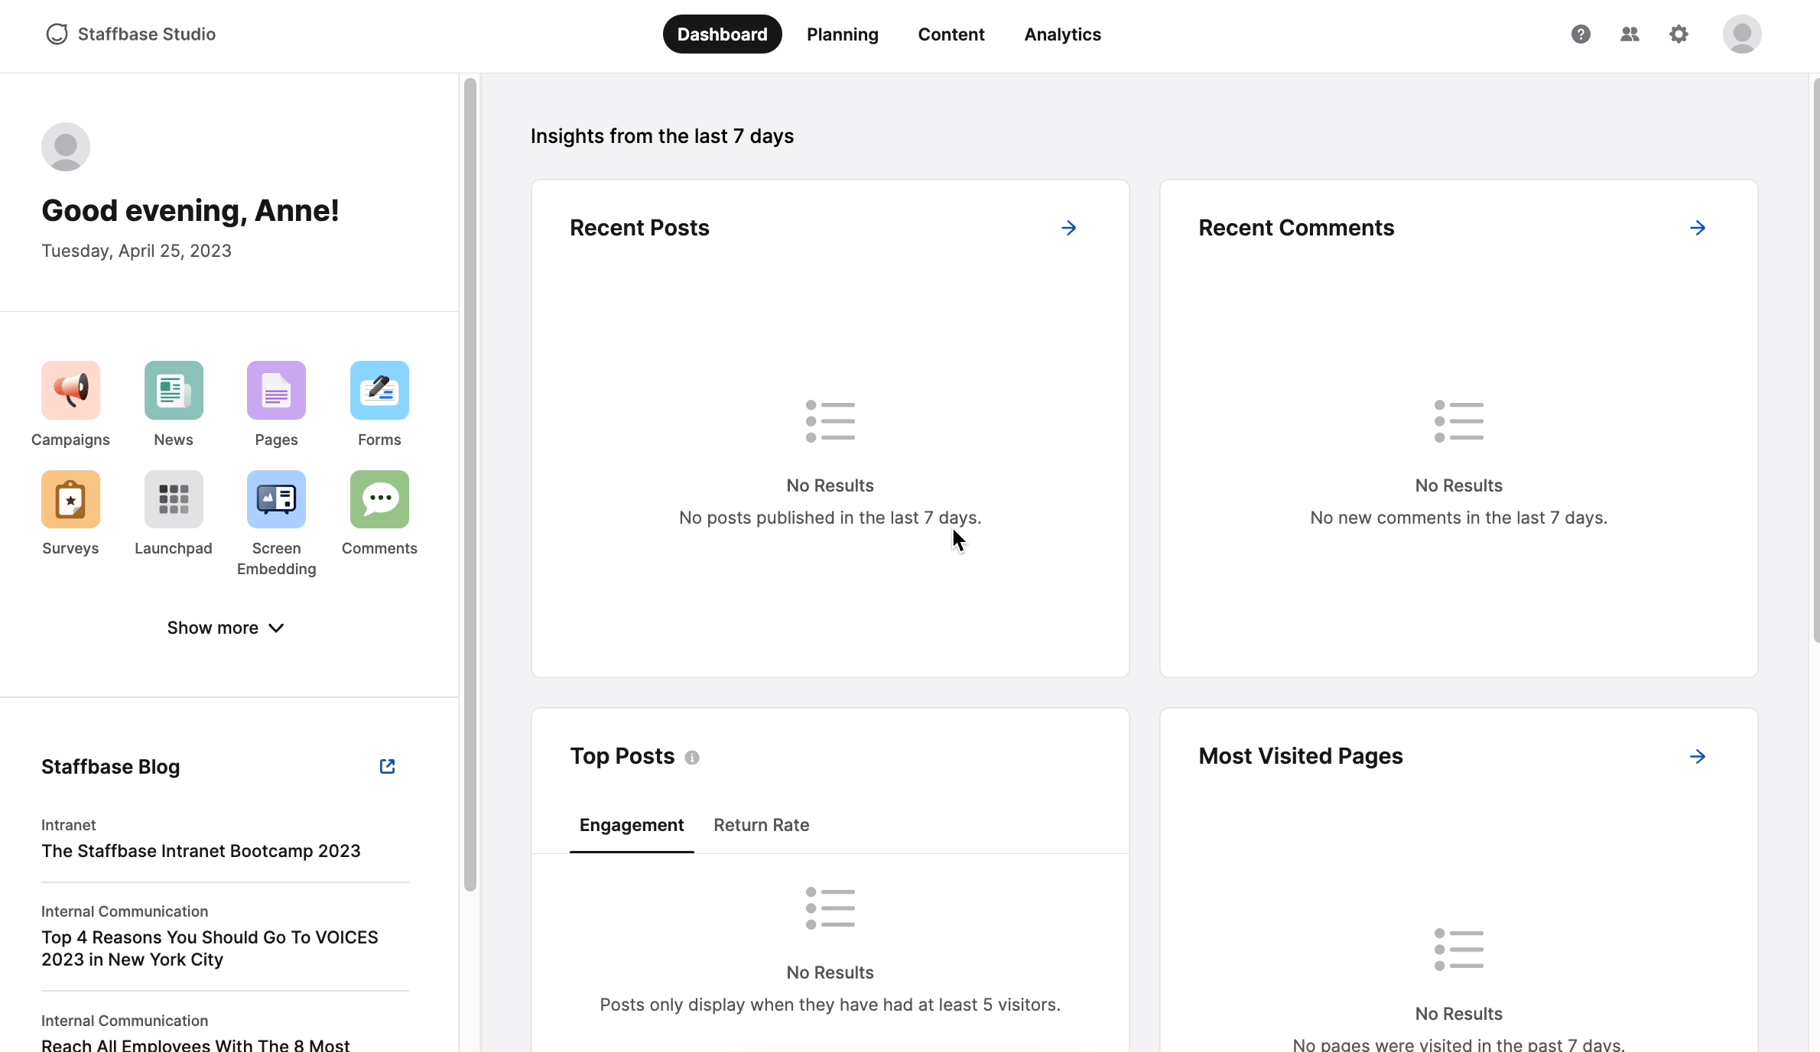
Task: Click 'Posts only display' visitors message
Action: point(830,1005)
